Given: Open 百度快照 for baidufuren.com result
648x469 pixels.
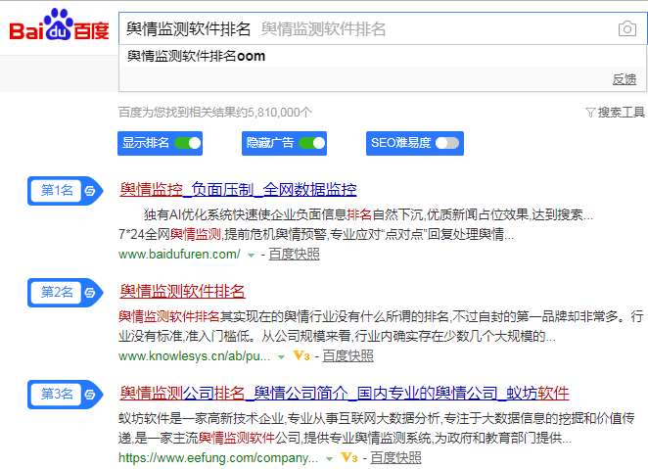Looking at the screenshot, I should (294, 254).
